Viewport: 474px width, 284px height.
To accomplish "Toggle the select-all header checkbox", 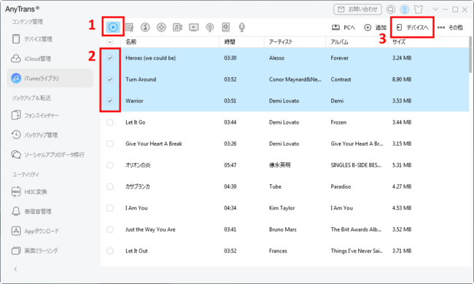I will pyautogui.click(x=110, y=42).
